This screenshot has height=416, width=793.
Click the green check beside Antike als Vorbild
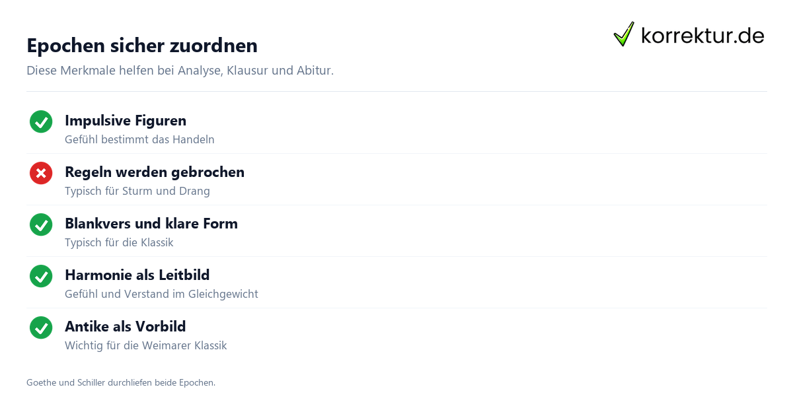point(41,328)
